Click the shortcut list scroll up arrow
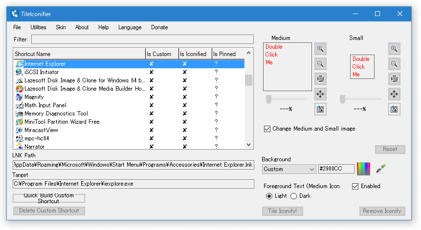This screenshot has width=421, height=230. click(248, 53)
